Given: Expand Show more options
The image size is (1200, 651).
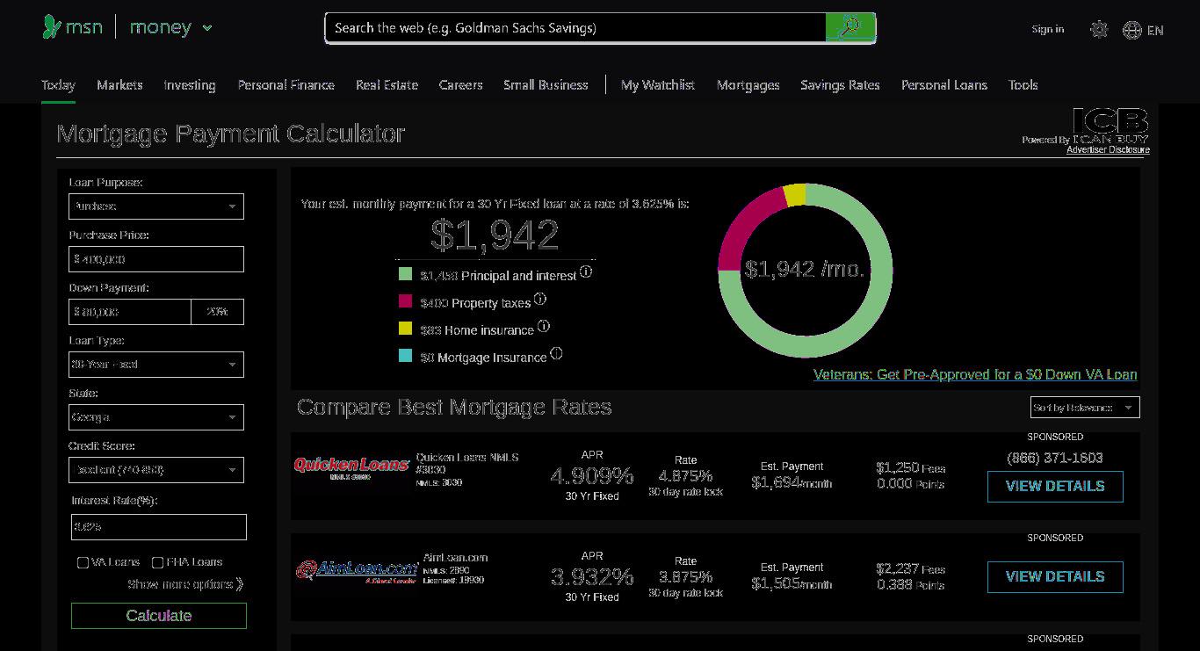Looking at the screenshot, I should [185, 584].
